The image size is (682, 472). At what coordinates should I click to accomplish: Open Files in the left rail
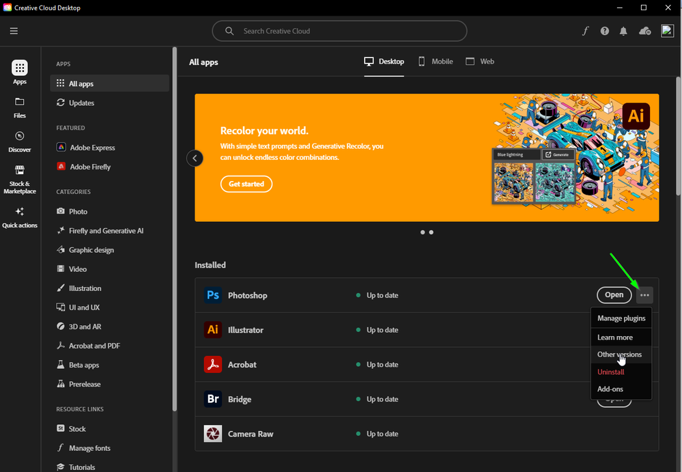(20, 107)
